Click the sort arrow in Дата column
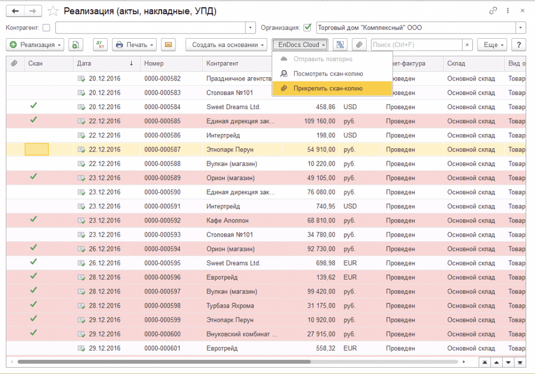The height and width of the screenshot is (374, 535). point(131,64)
